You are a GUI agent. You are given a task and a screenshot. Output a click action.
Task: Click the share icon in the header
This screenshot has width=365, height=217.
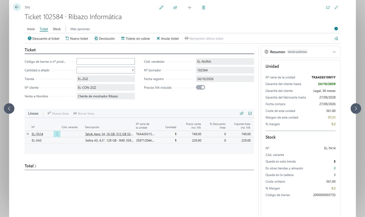click(175, 8)
